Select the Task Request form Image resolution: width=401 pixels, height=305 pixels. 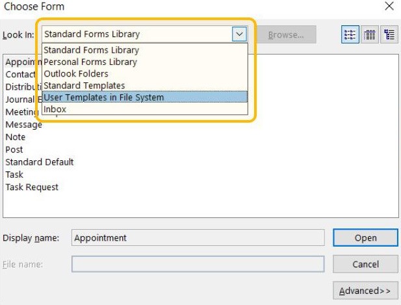[32, 187]
